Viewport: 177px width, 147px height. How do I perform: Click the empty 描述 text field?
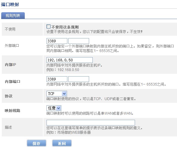[x=91, y=123]
